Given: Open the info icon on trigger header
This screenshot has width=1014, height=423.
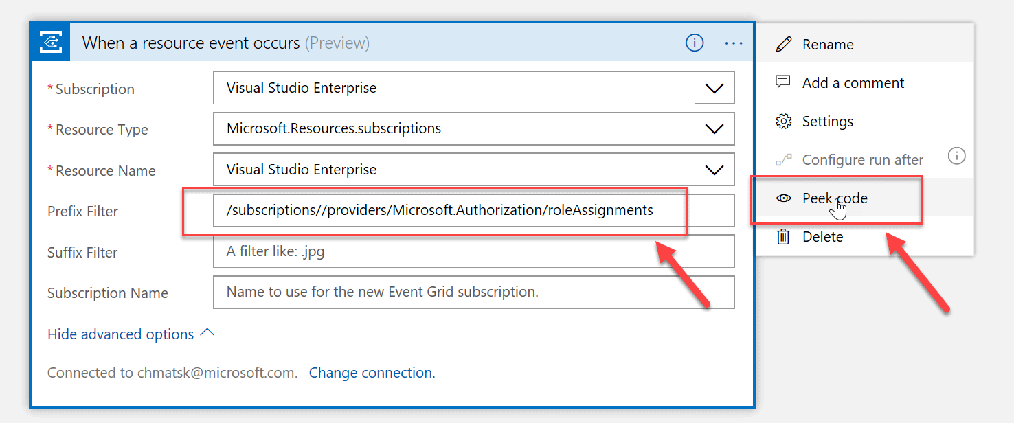Looking at the screenshot, I should pos(695,43).
